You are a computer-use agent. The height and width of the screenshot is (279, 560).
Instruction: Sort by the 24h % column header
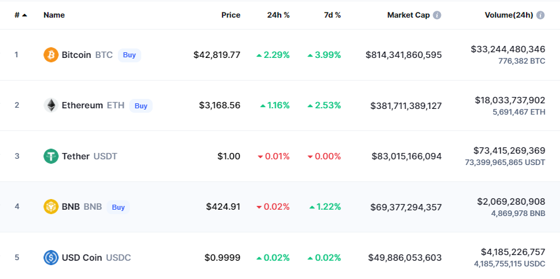[x=278, y=15]
